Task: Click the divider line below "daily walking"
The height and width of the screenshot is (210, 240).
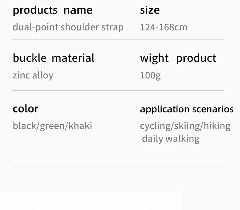Action: (118, 161)
